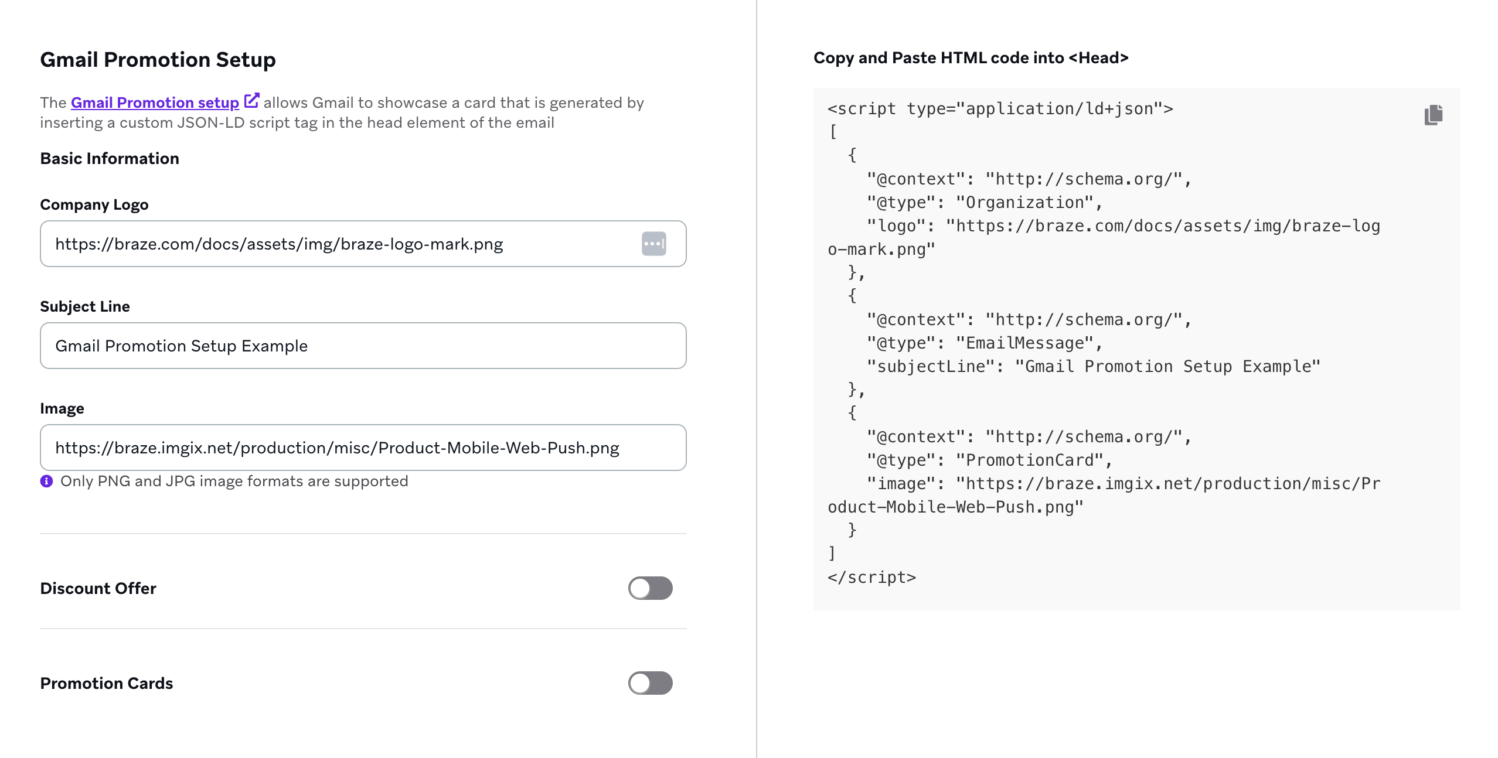The height and width of the screenshot is (758, 1498).
Task: Click the external link icon beside Gmail Promotion setup
Action: point(251,101)
